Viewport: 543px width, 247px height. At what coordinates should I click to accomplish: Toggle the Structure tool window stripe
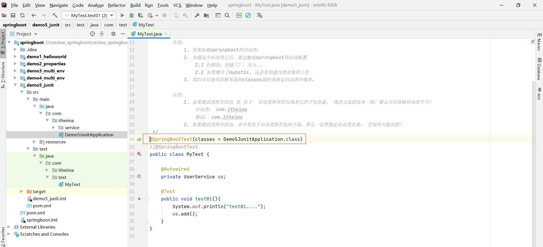[3, 74]
